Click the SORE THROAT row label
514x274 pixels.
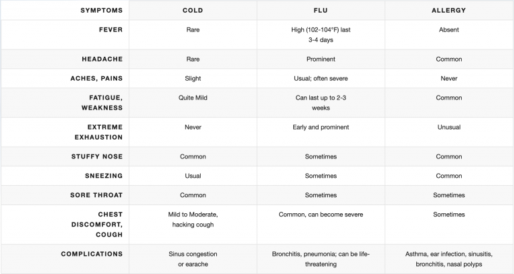pyautogui.click(x=96, y=195)
